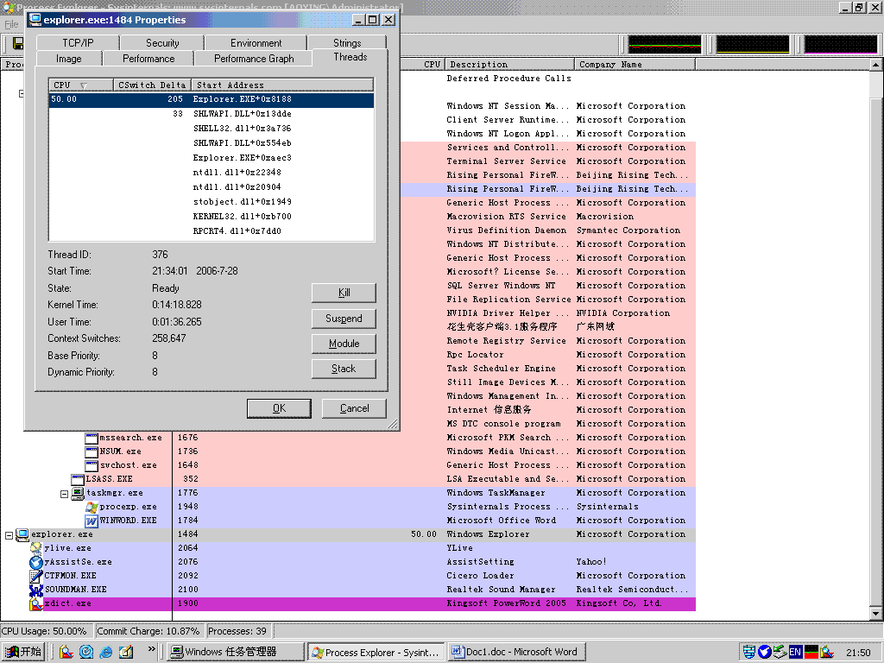Screen dimensions: 884x663
Task: Open Internet Explorer from quick launch
Action: click(x=106, y=652)
